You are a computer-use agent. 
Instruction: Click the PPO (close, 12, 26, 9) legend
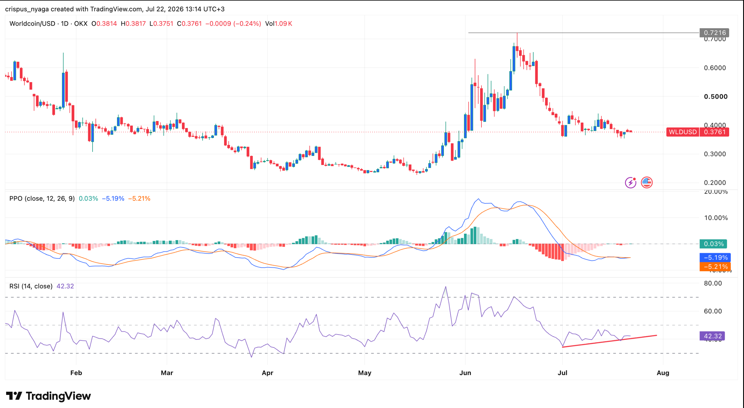(x=42, y=198)
